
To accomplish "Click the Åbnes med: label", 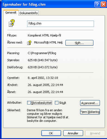I will 15,42.
